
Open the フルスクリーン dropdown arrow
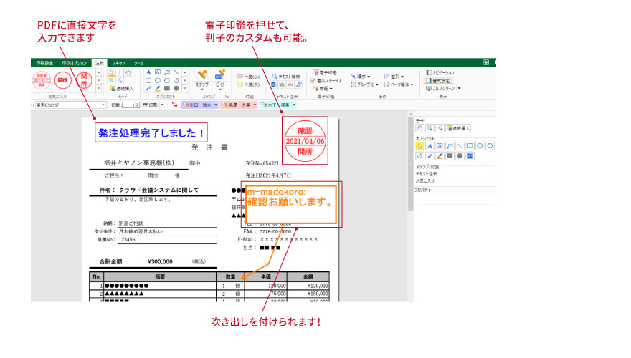[459, 88]
